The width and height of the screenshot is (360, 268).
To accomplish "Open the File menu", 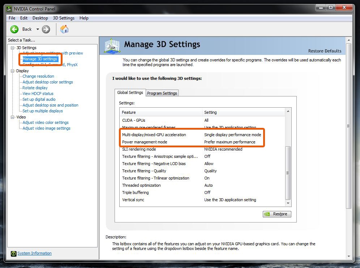I will (x=12, y=18).
